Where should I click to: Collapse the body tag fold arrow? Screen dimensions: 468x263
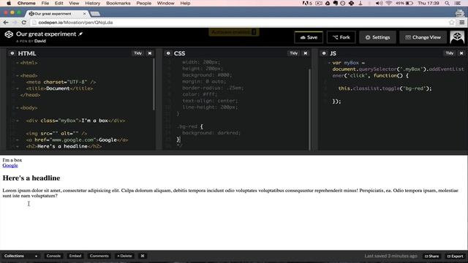(x=18, y=108)
